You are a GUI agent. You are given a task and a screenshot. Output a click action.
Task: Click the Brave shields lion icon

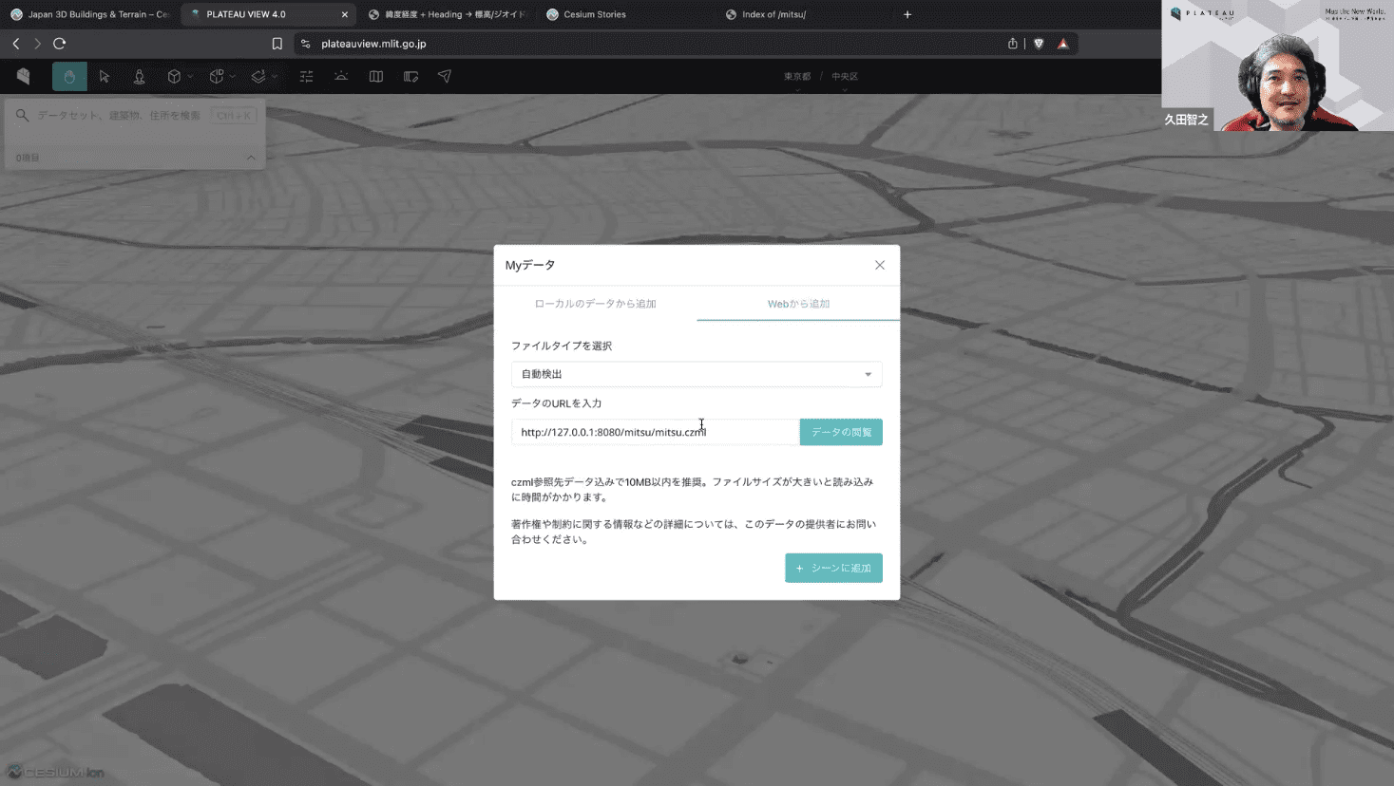tap(1039, 44)
